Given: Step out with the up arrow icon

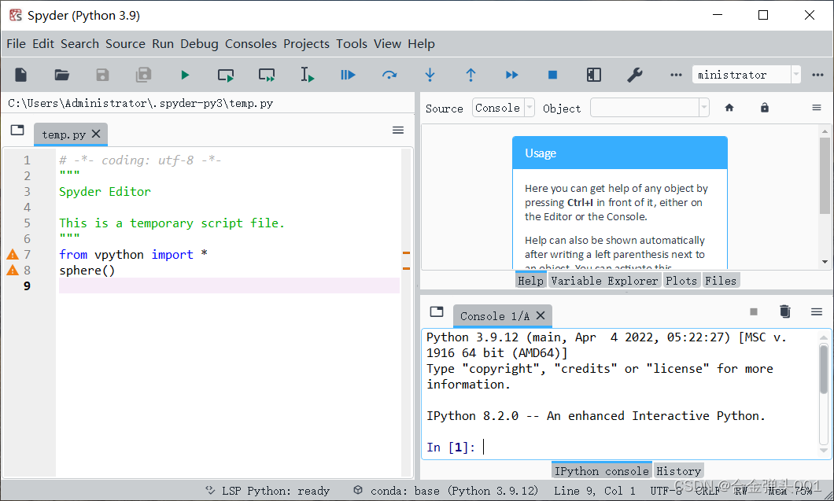Looking at the screenshot, I should pos(471,75).
